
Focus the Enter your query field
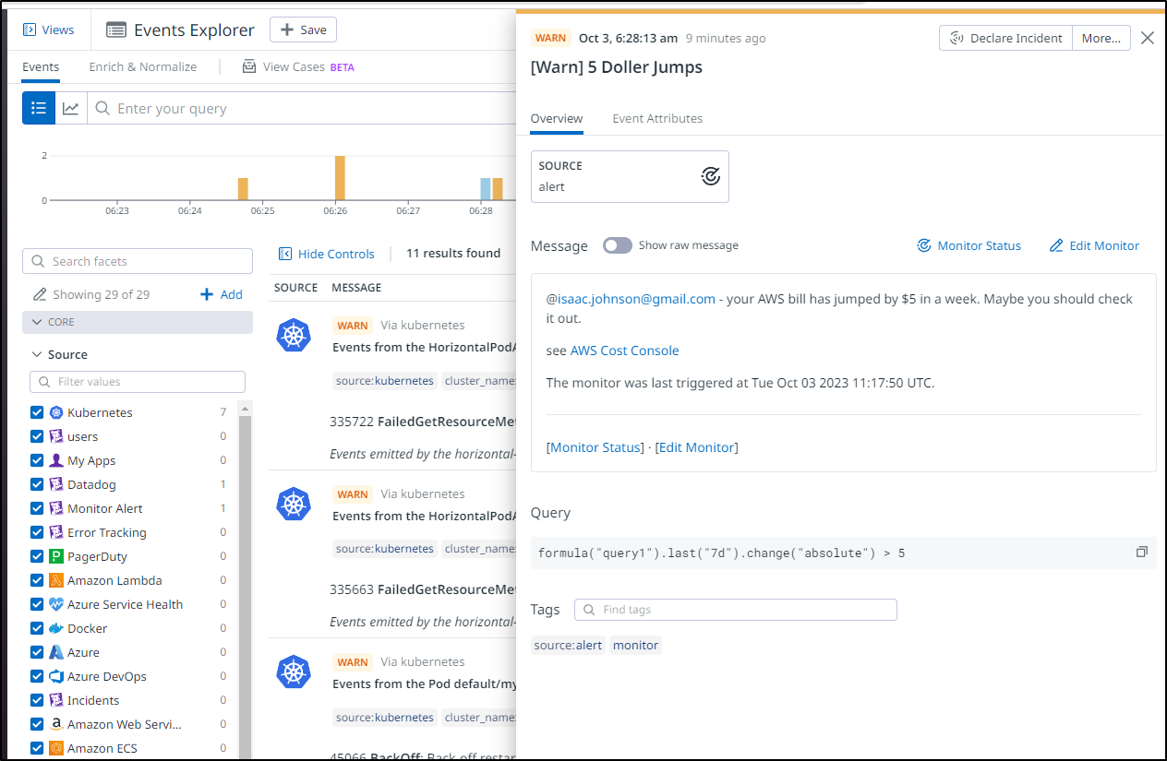305,109
